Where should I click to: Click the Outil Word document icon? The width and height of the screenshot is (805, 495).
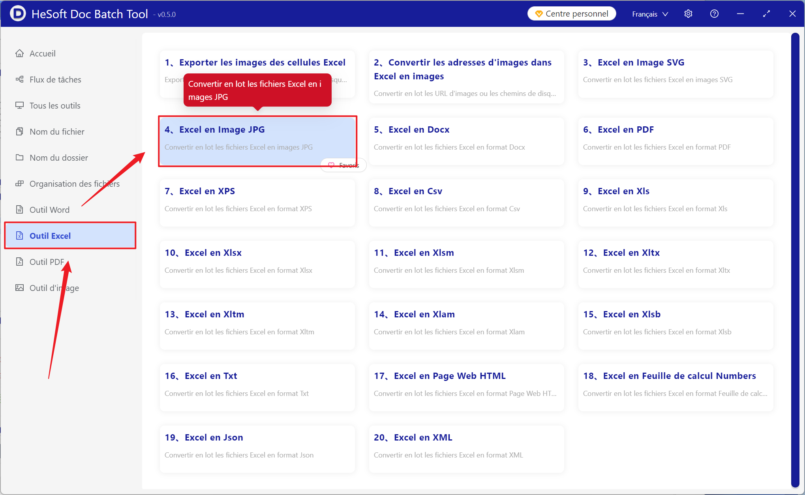click(19, 210)
